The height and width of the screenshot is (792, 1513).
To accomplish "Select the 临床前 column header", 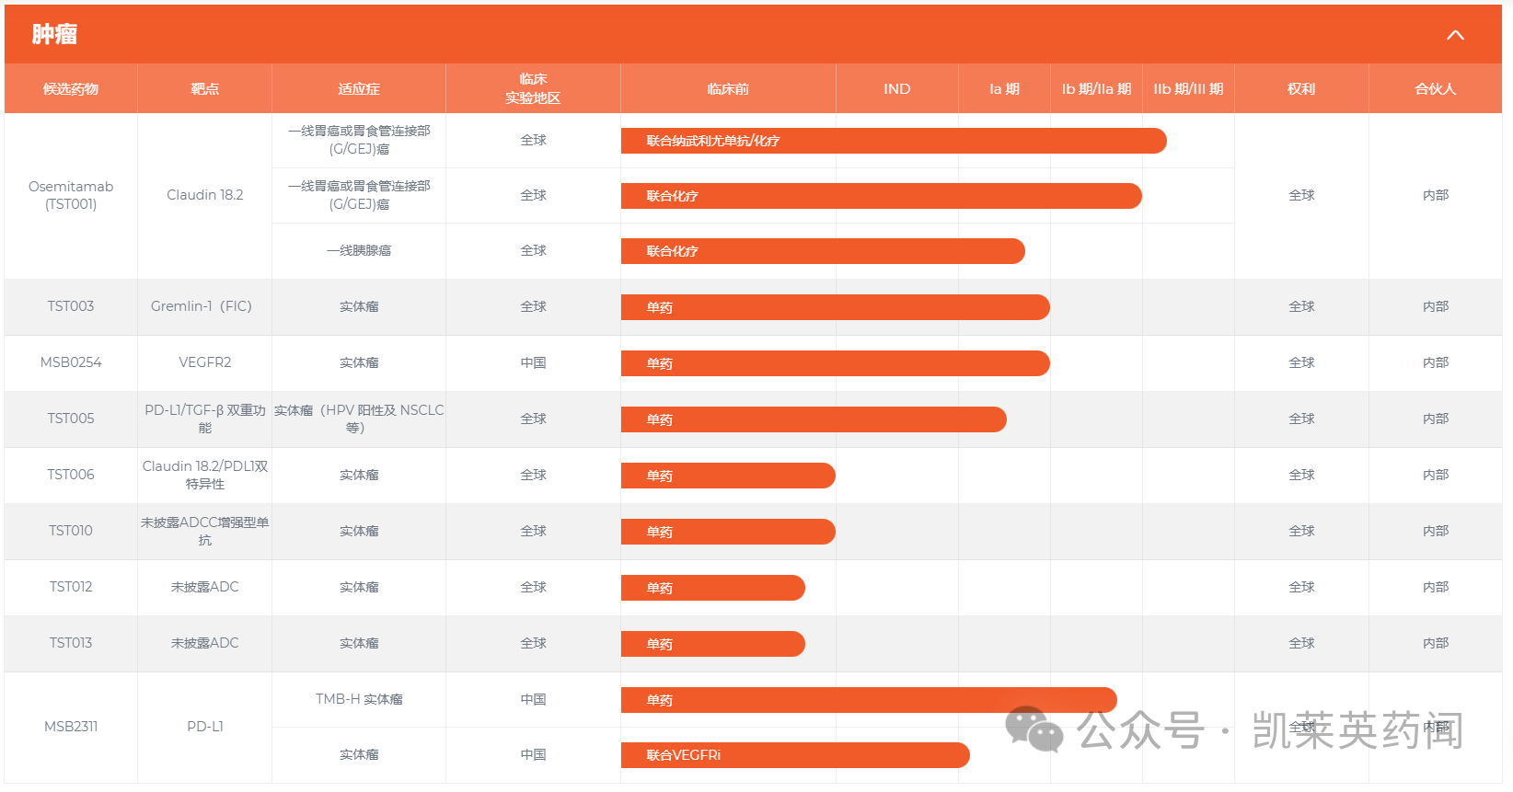I will pyautogui.click(x=728, y=89).
